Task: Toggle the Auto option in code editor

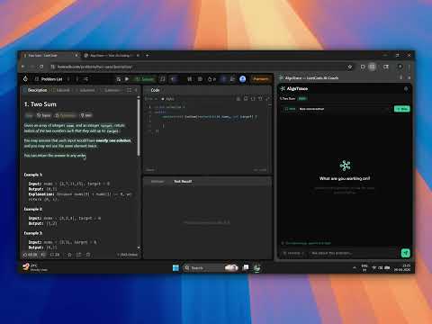Action: (168, 99)
